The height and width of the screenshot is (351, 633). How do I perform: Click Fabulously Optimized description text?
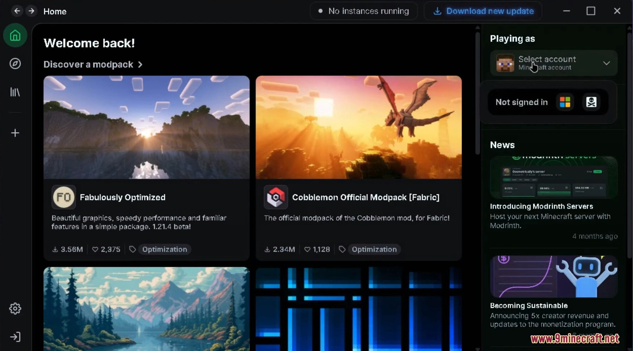139,222
